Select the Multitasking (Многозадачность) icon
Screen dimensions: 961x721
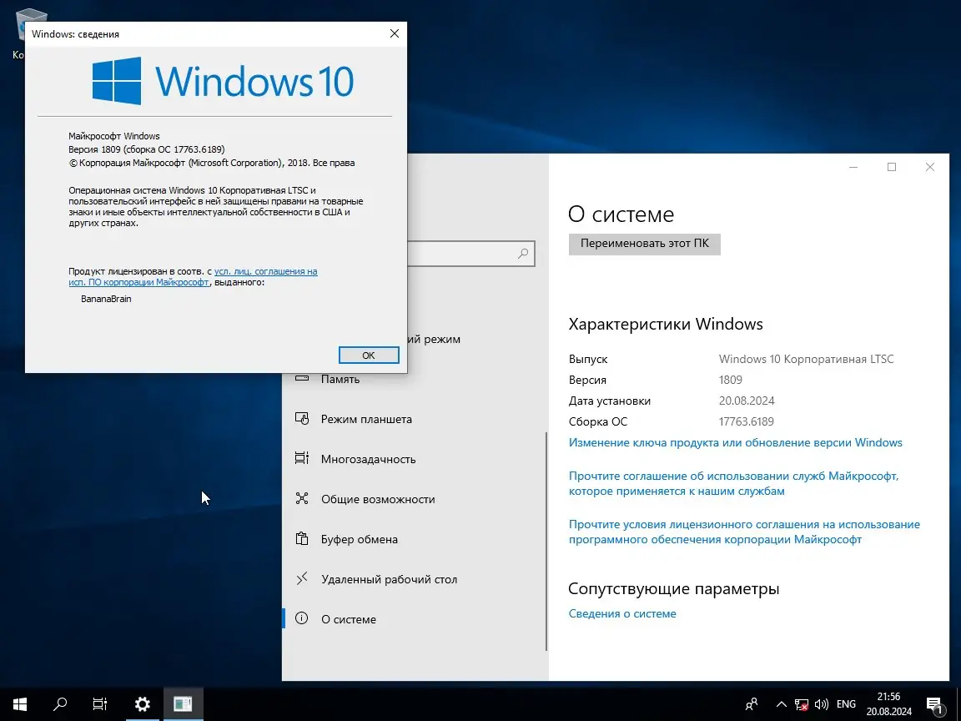click(x=302, y=459)
